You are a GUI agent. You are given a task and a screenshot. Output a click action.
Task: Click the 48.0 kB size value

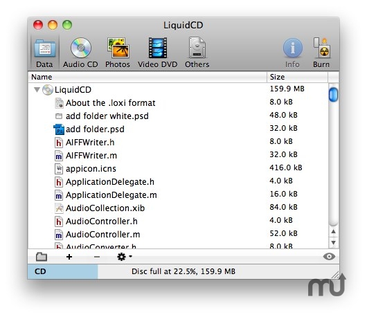click(x=283, y=115)
